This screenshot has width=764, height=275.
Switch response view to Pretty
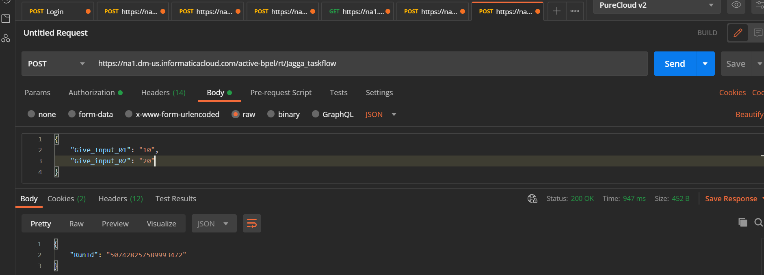click(41, 224)
